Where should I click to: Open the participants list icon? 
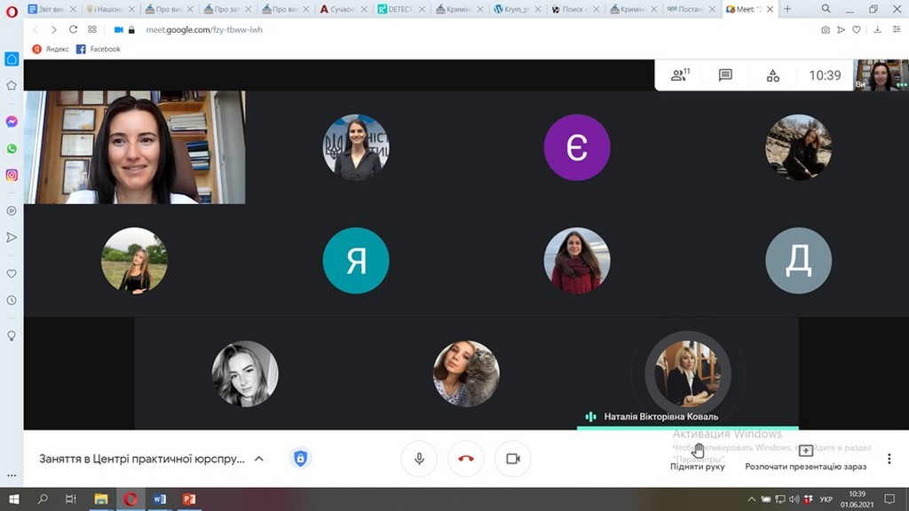(x=680, y=75)
